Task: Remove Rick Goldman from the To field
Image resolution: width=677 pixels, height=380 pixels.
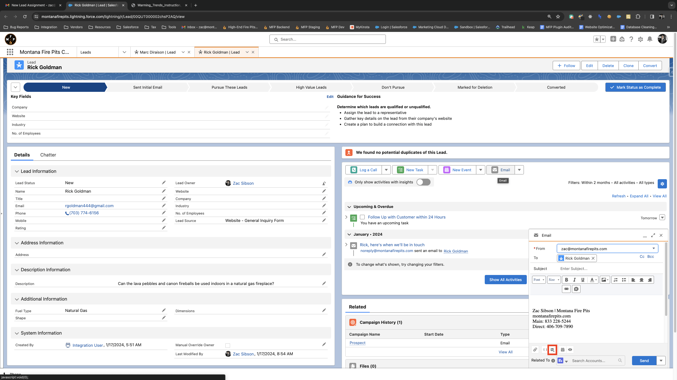Action: pyautogui.click(x=593, y=258)
